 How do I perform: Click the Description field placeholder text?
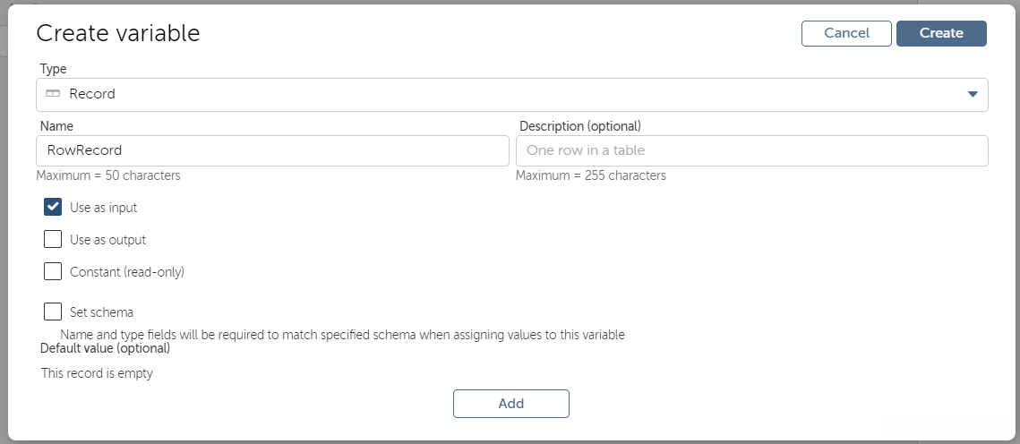tap(586, 150)
